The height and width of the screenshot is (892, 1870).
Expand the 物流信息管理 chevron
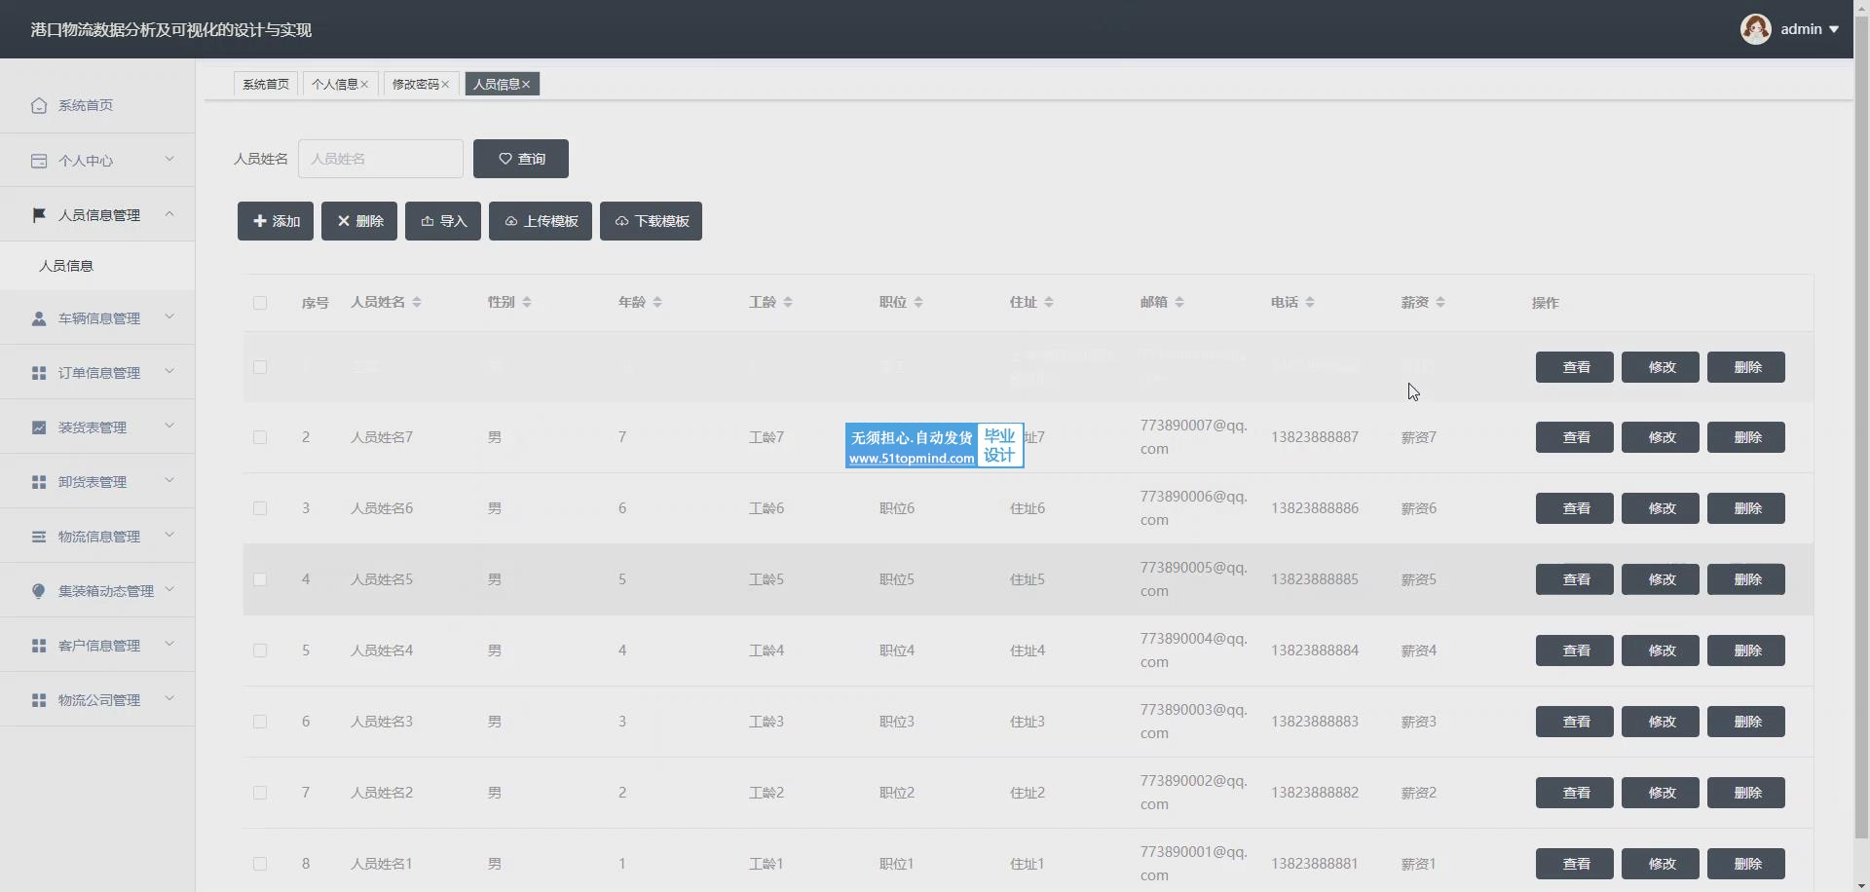coord(169,535)
